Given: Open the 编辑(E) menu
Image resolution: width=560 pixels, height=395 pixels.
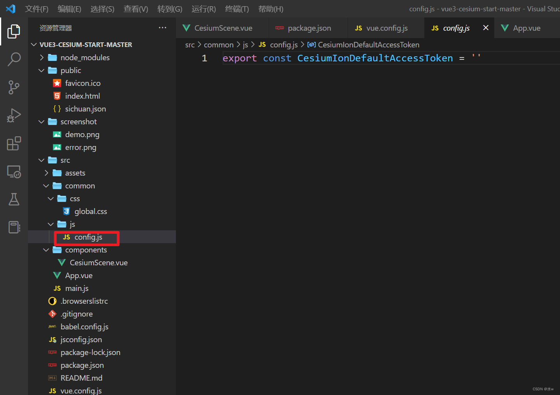Looking at the screenshot, I should (70, 9).
